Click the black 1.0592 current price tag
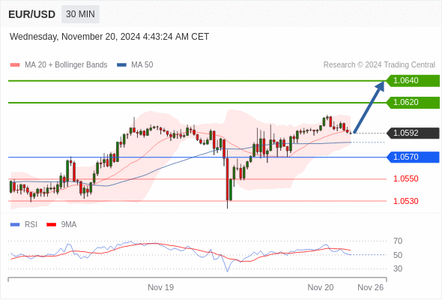 413,133
